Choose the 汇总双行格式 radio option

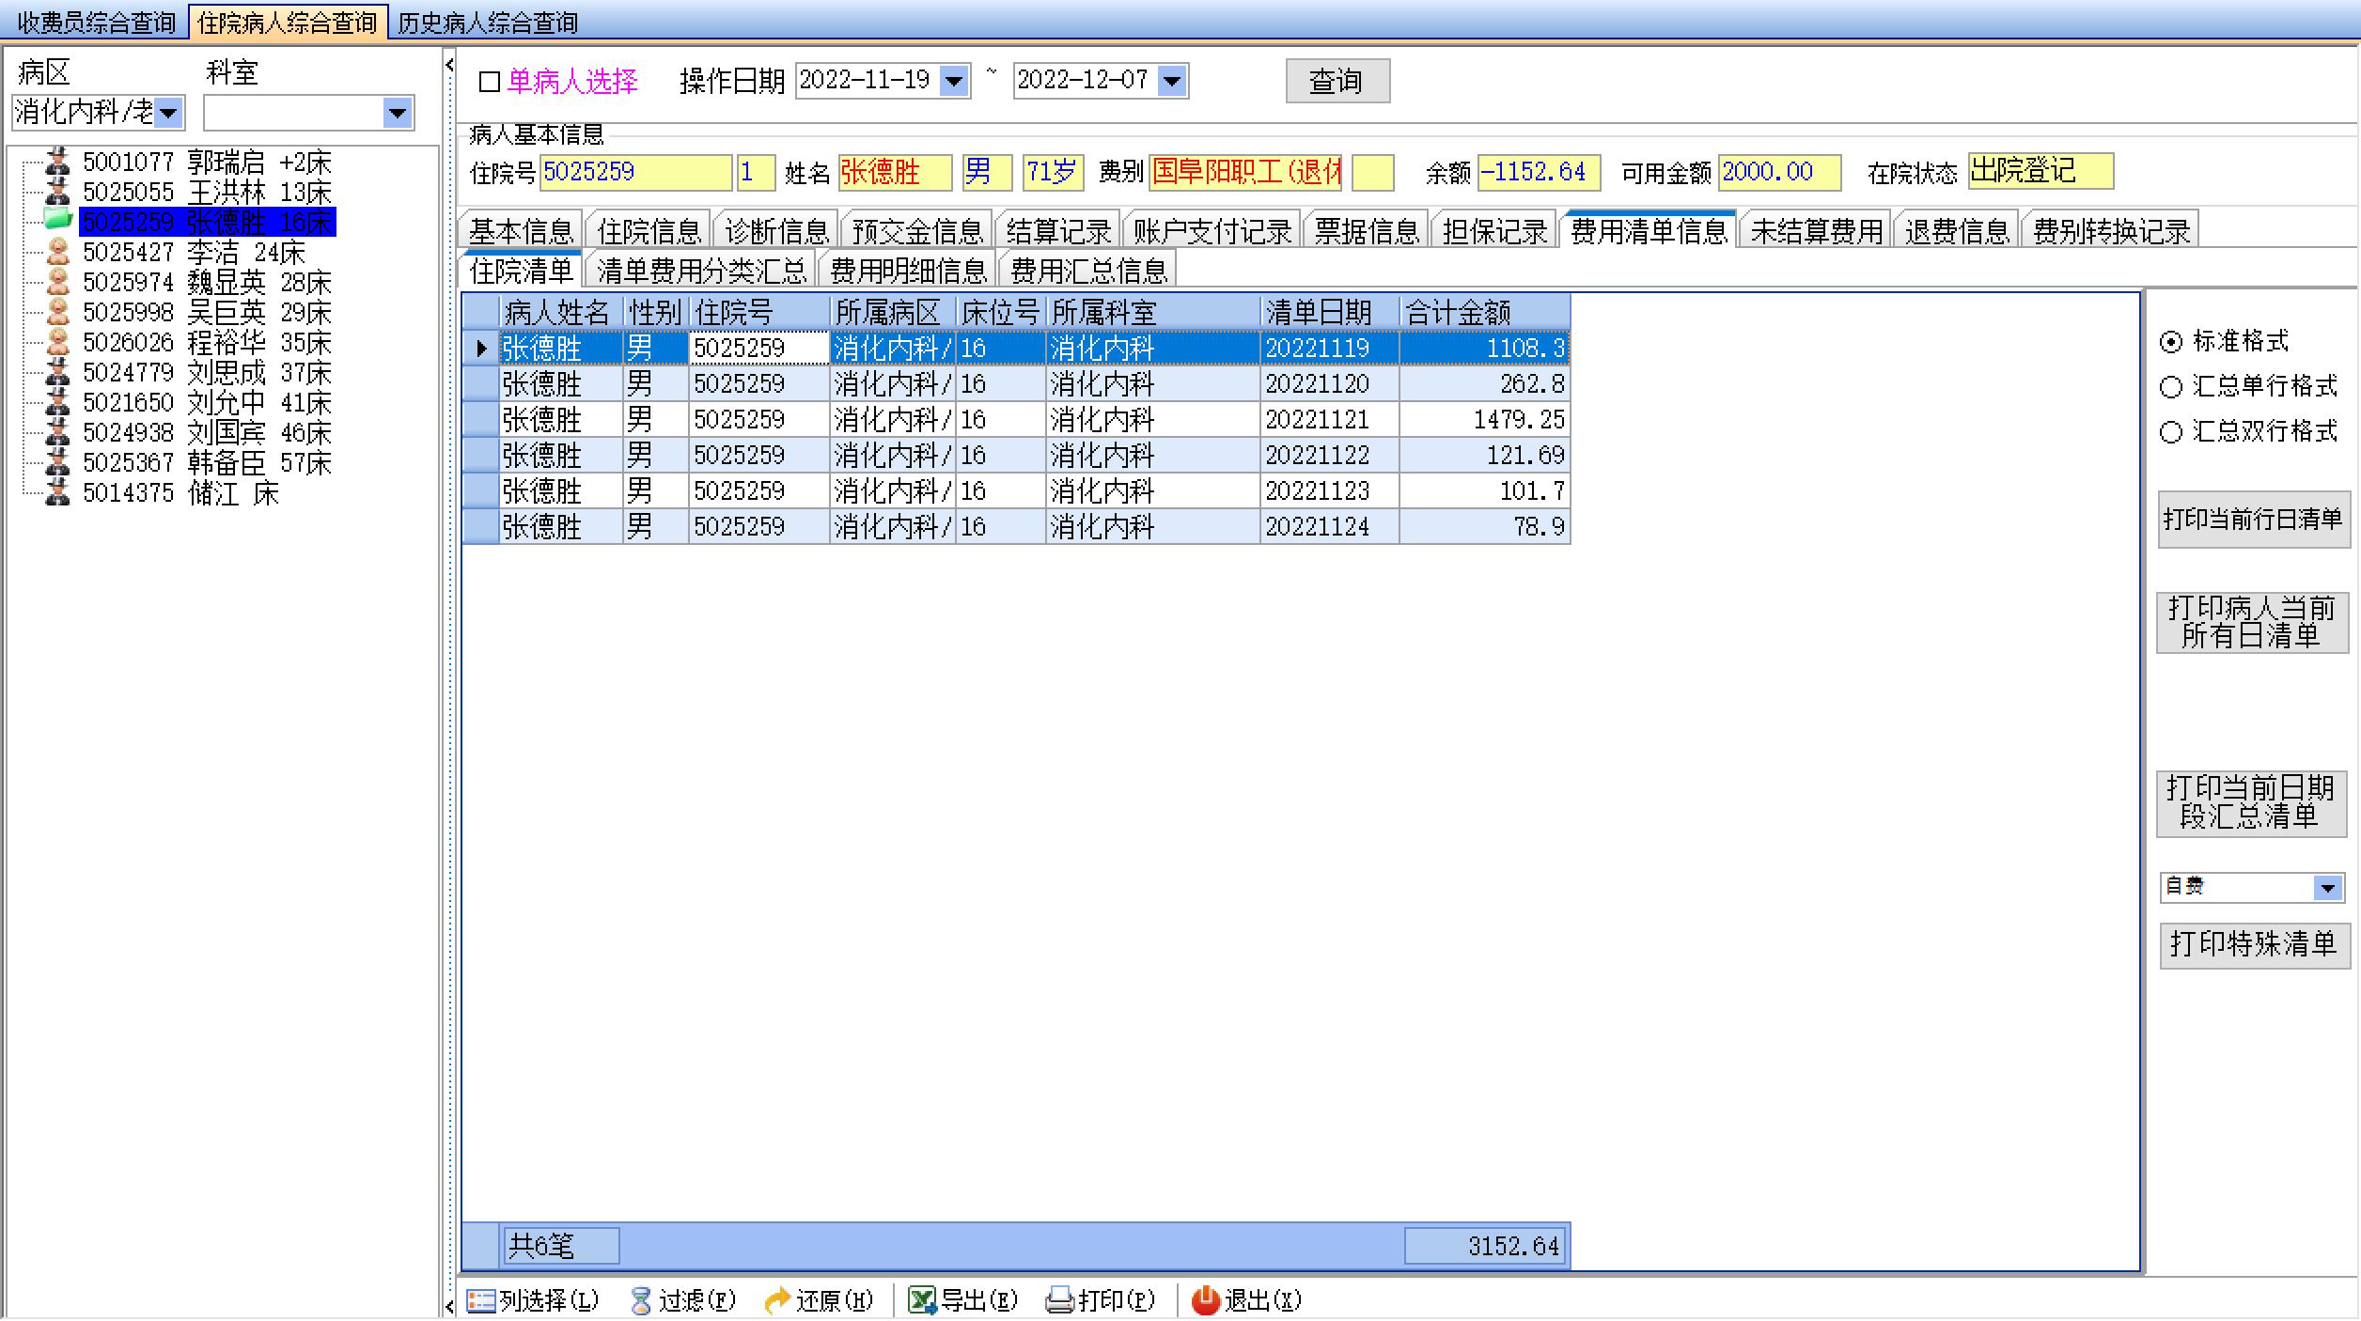pos(2170,432)
